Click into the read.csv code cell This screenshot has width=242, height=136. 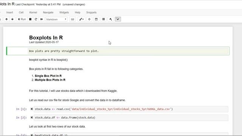[131, 109]
